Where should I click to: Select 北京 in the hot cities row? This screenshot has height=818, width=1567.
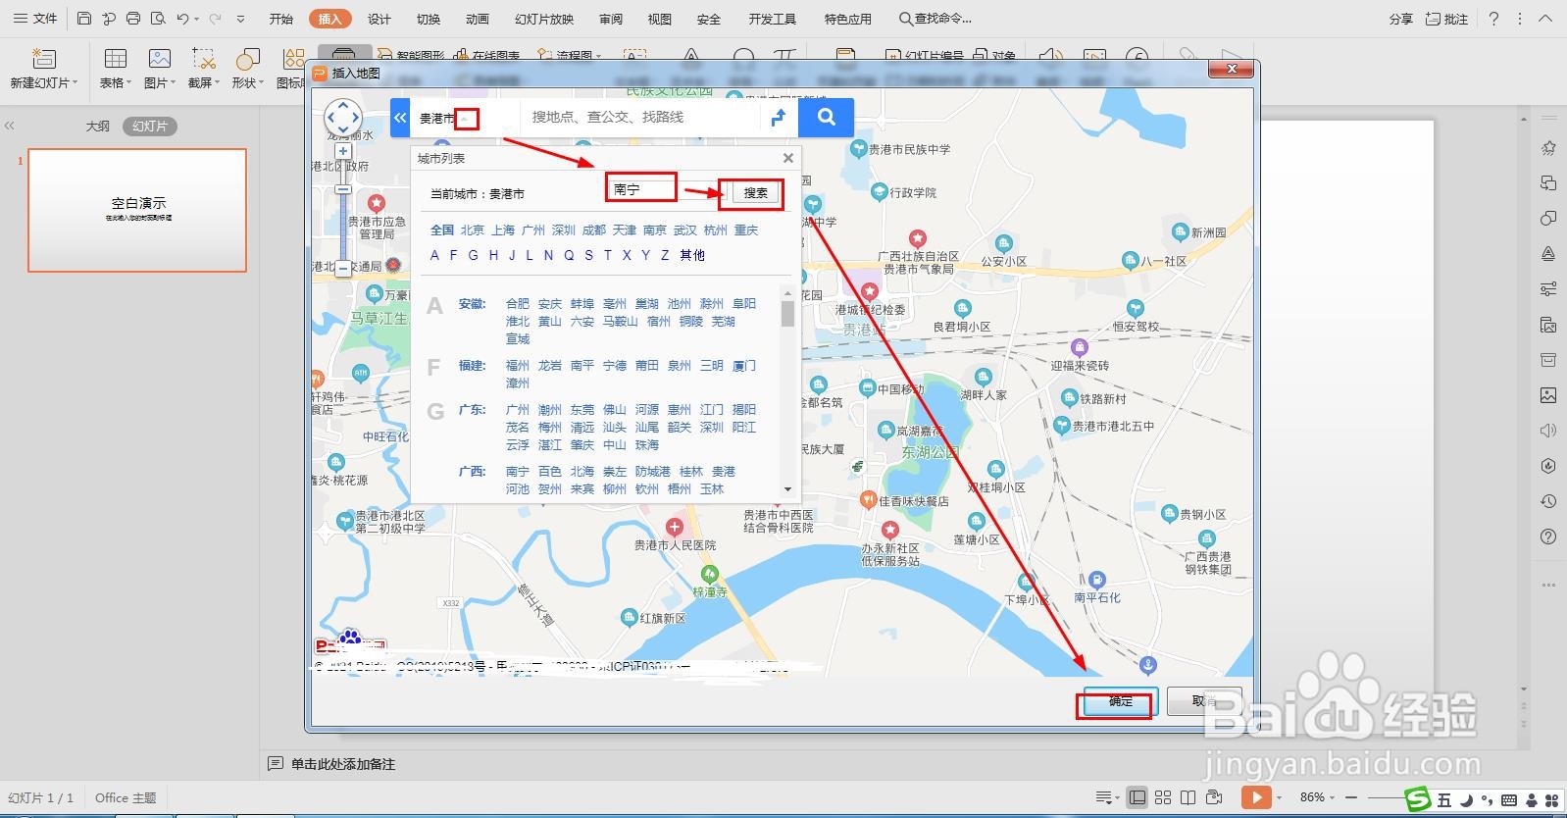[x=473, y=230]
